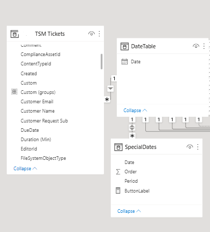
Task: Select the Date field in DateTable
Action: click(x=136, y=62)
